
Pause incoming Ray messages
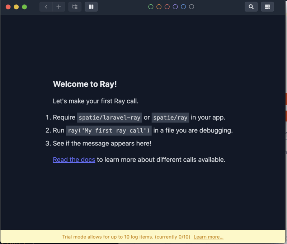tap(91, 7)
